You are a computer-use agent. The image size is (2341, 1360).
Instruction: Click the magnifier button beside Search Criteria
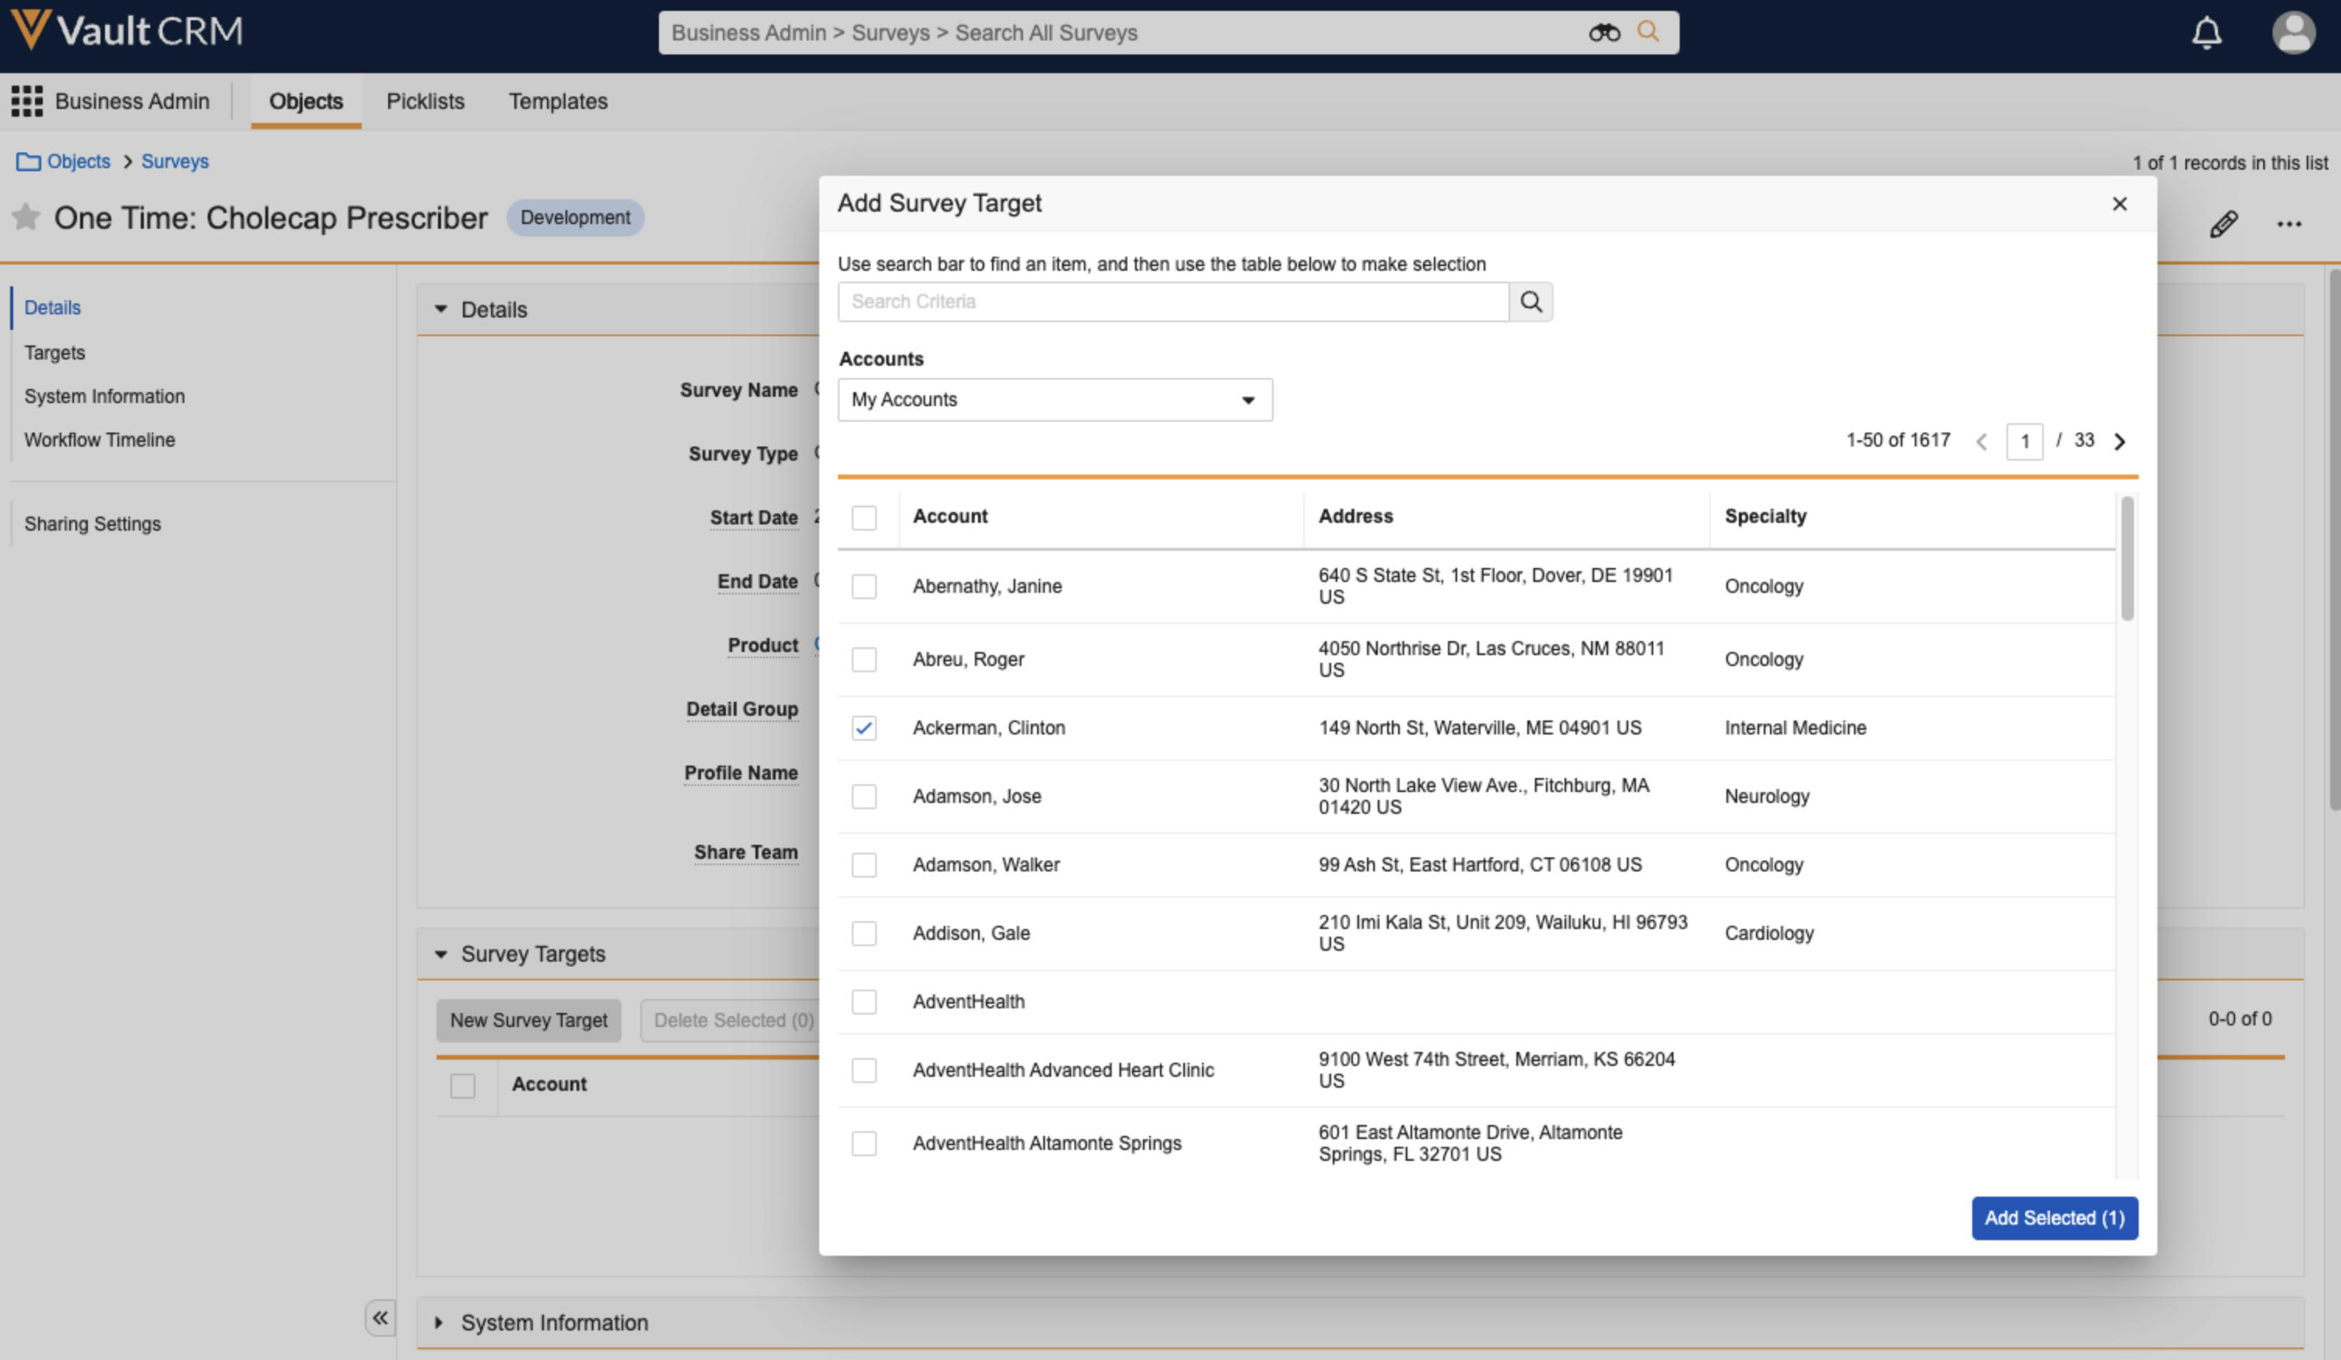click(x=1531, y=302)
